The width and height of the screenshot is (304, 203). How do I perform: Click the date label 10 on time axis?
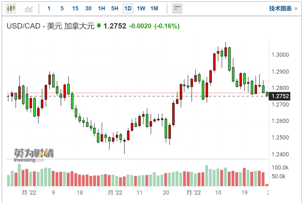[x=218, y=193]
